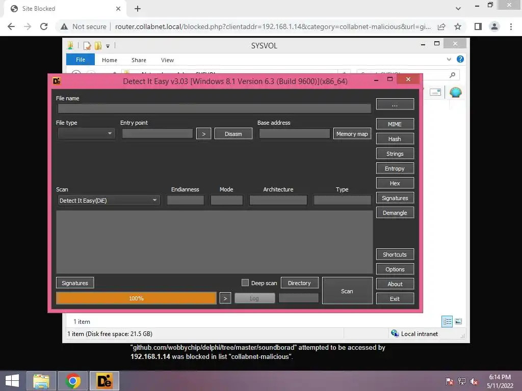Click the search magnifier in SYSVOL window

coord(452,75)
